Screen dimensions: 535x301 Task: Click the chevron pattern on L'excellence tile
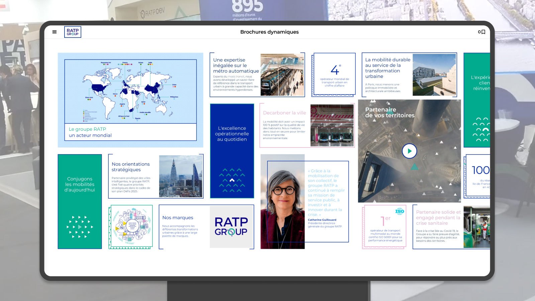232,180
